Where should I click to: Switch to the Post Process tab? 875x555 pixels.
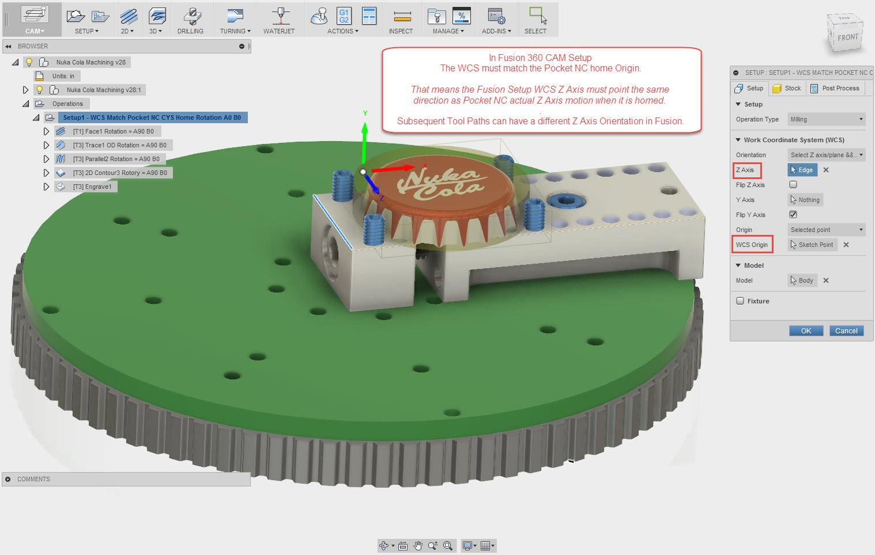(x=835, y=88)
